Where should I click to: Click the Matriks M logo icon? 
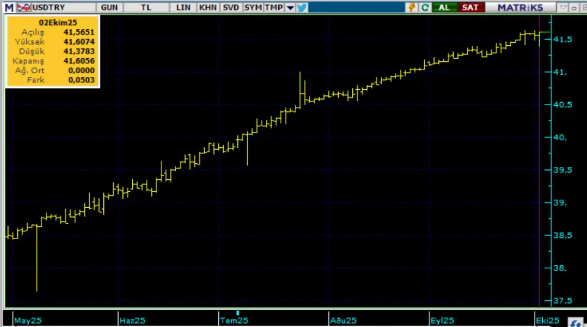pyautogui.click(x=9, y=7)
